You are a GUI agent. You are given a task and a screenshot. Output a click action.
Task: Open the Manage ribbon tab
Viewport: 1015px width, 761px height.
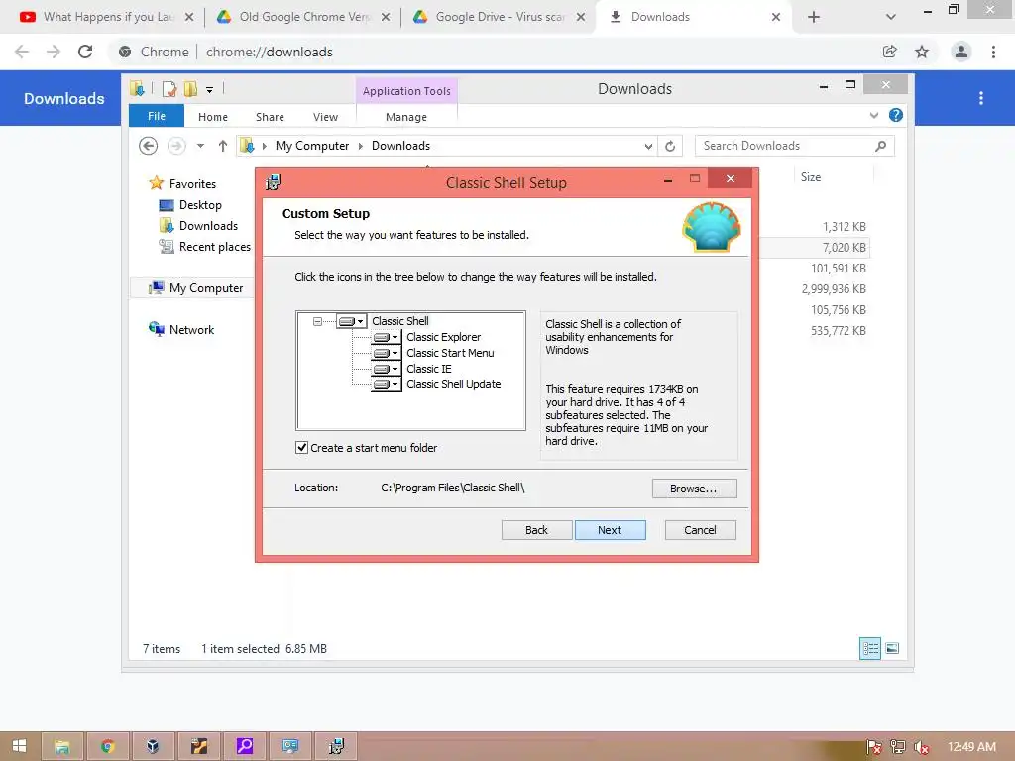406,117
